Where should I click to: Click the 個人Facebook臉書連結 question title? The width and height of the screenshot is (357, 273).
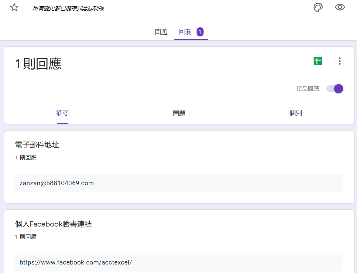tap(53, 224)
